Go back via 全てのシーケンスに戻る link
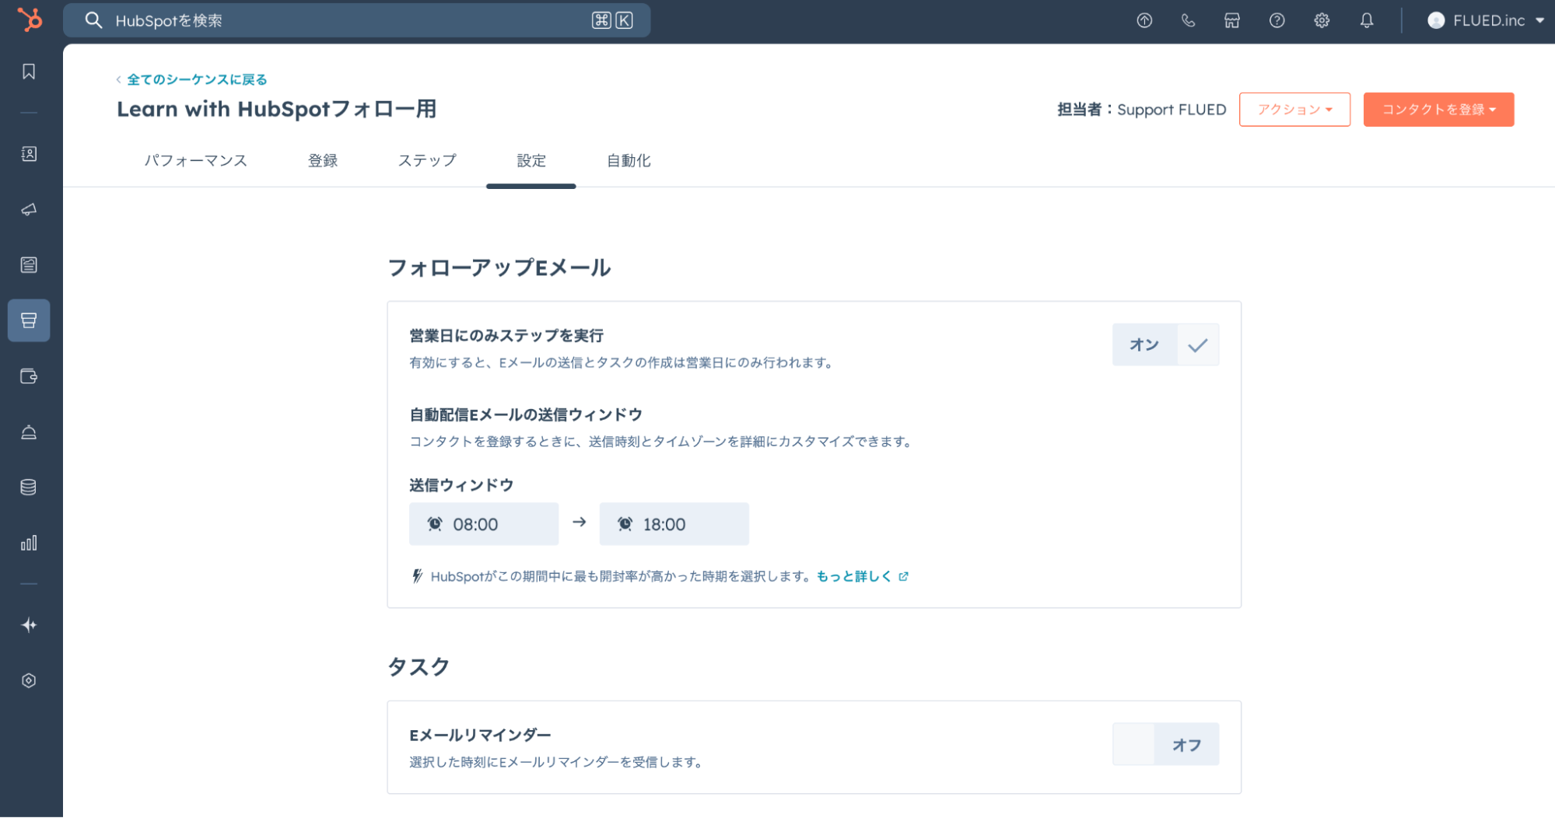This screenshot has width=1555, height=818. point(196,79)
